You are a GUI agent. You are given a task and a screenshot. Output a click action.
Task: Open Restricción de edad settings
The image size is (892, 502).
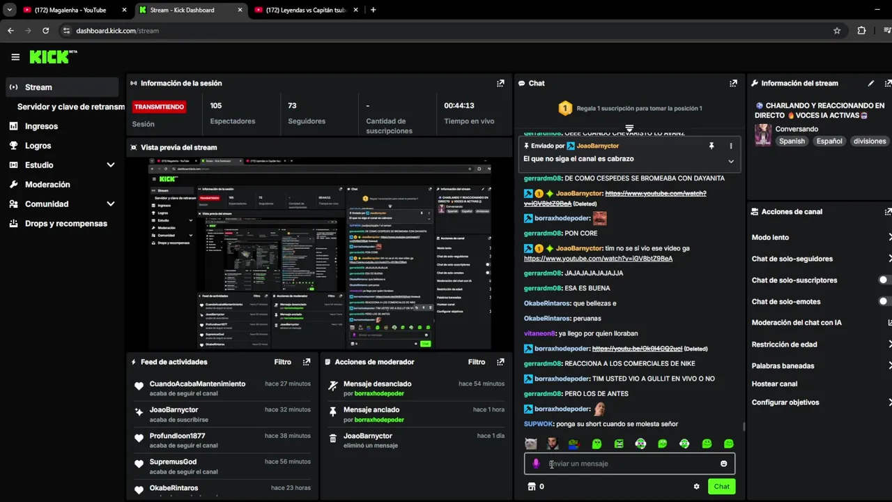point(820,344)
